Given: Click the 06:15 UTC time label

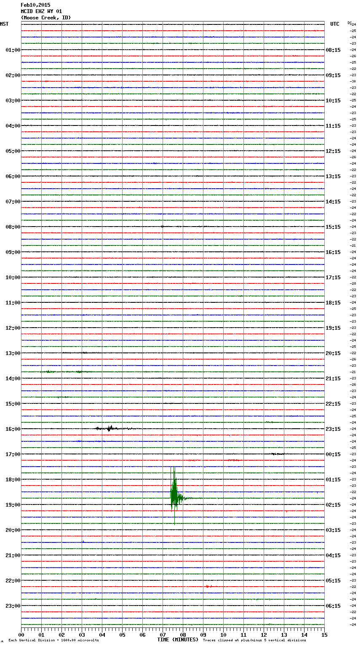Looking at the screenshot, I should 333,606.
